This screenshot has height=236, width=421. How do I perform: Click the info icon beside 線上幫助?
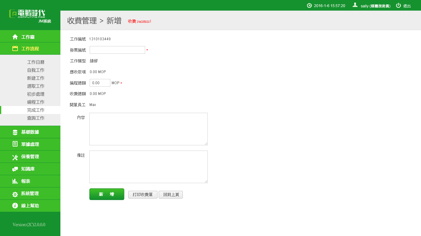click(x=15, y=206)
